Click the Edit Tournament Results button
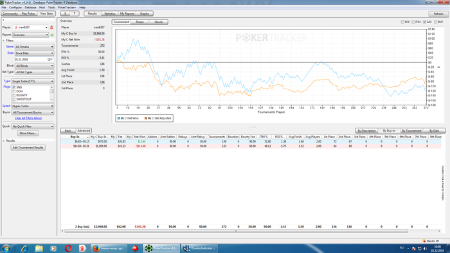The height and width of the screenshot is (253, 450). (x=28, y=148)
